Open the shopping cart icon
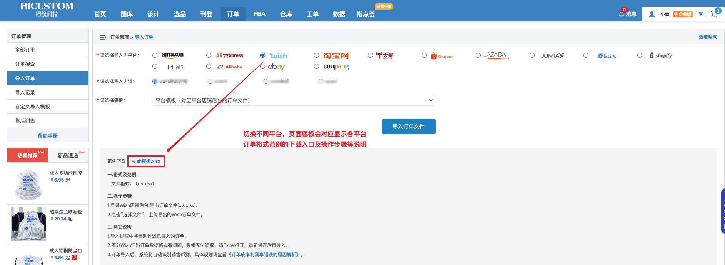725x265 pixels. pyautogui.click(x=714, y=14)
